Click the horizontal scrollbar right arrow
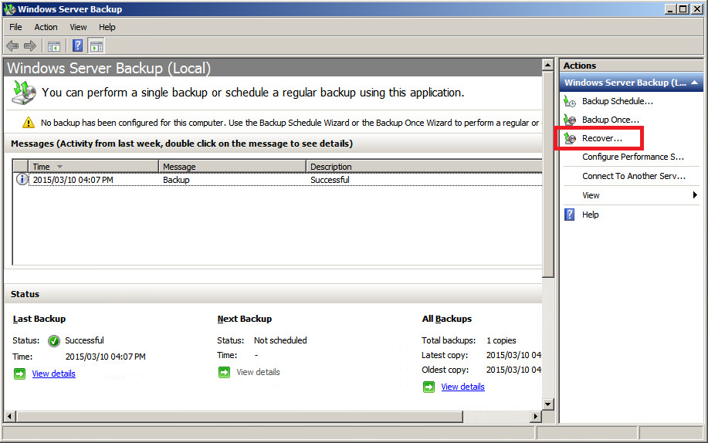Image resolution: width=708 pixels, height=443 pixels. [x=536, y=416]
